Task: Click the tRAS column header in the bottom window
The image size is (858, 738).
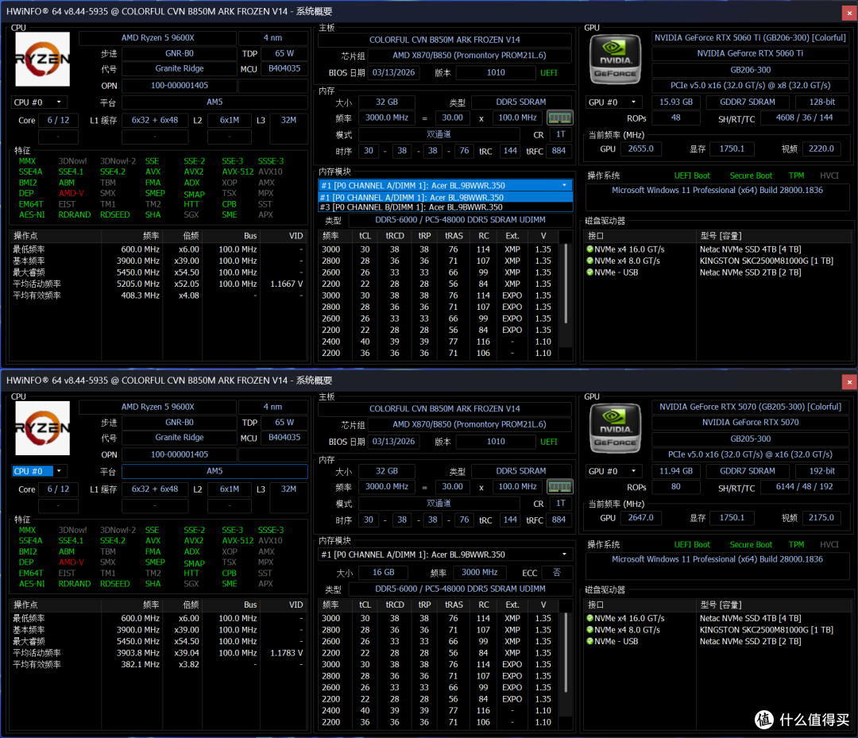Action: pos(454,605)
